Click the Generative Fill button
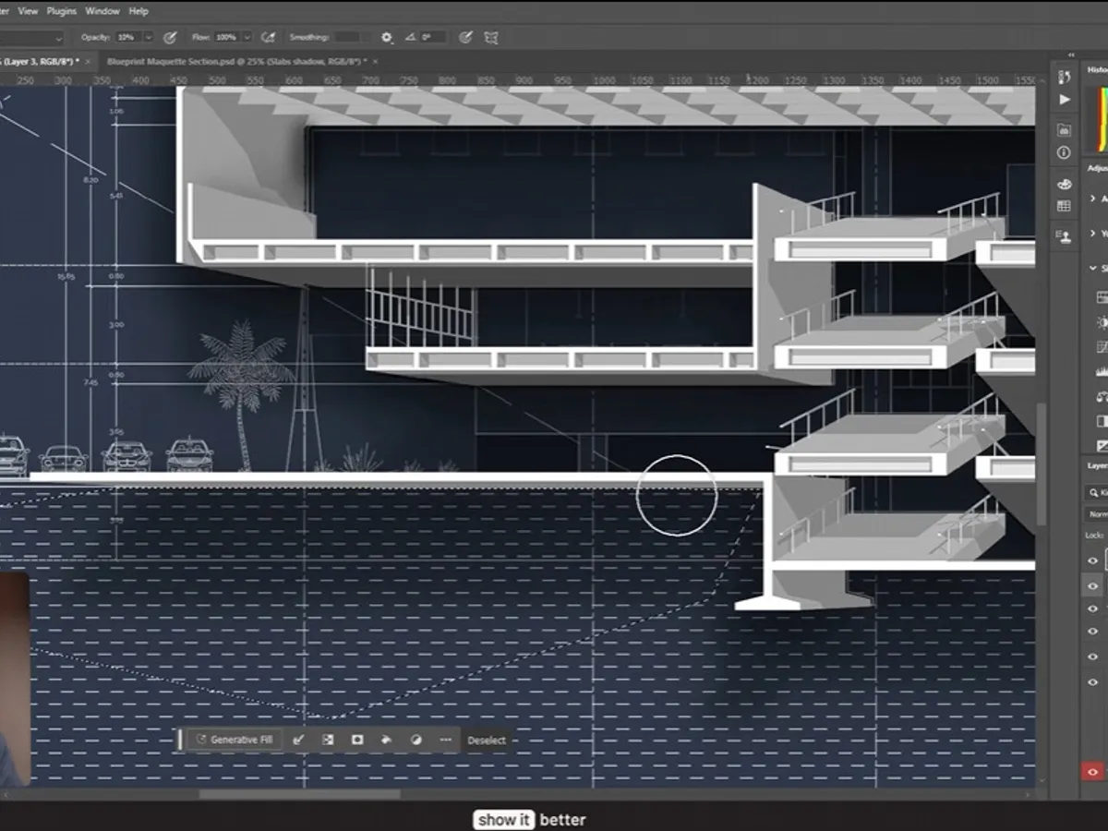The width and height of the screenshot is (1108, 831). (x=234, y=740)
